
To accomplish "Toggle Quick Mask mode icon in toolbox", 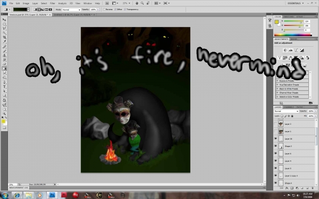I will click(4, 128).
